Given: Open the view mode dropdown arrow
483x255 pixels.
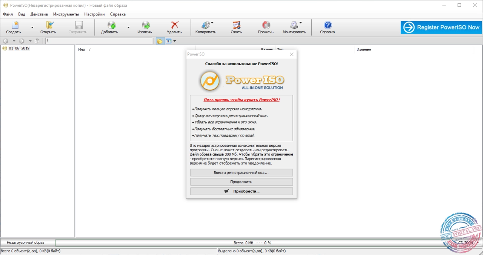Looking at the screenshot, I should point(175,41).
